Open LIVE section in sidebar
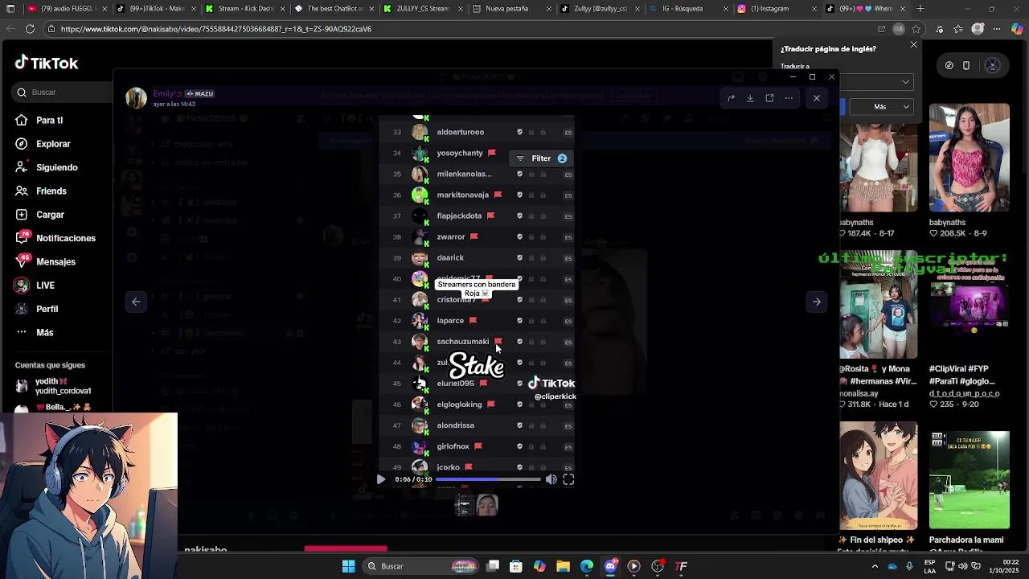The image size is (1029, 579). [x=45, y=285]
